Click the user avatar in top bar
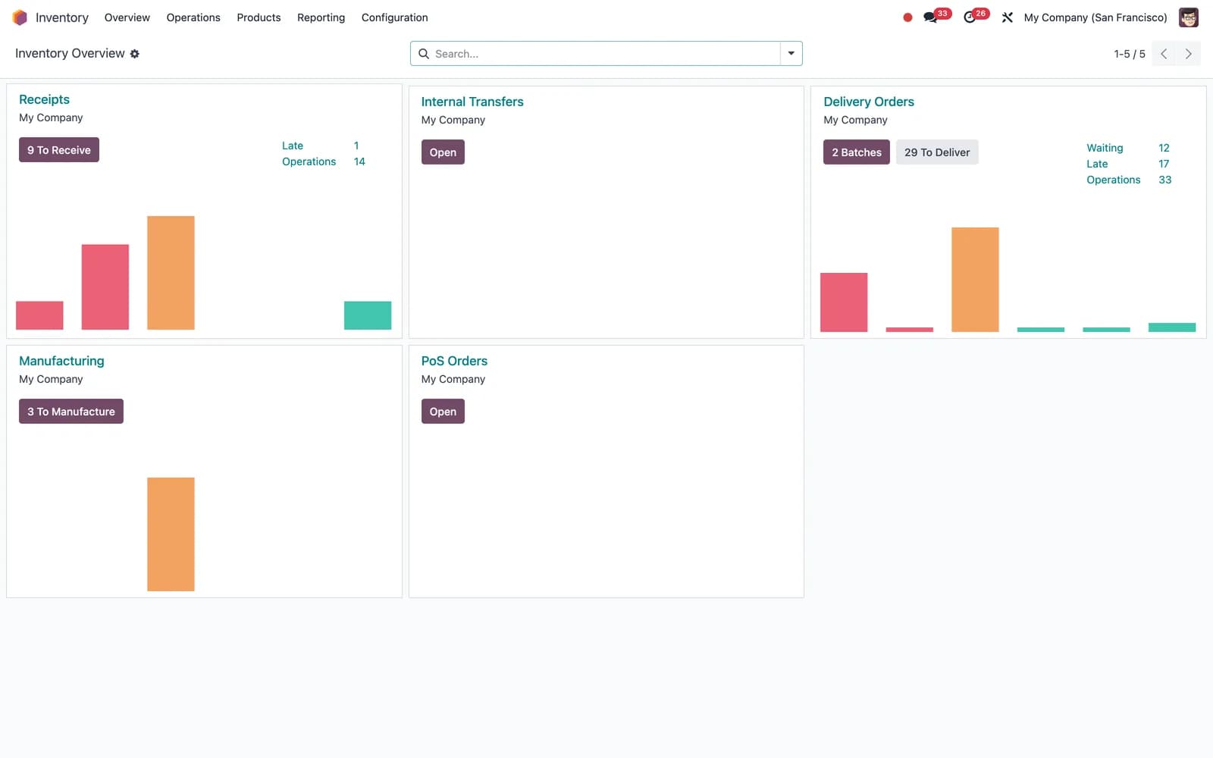1213x758 pixels. [1189, 17]
